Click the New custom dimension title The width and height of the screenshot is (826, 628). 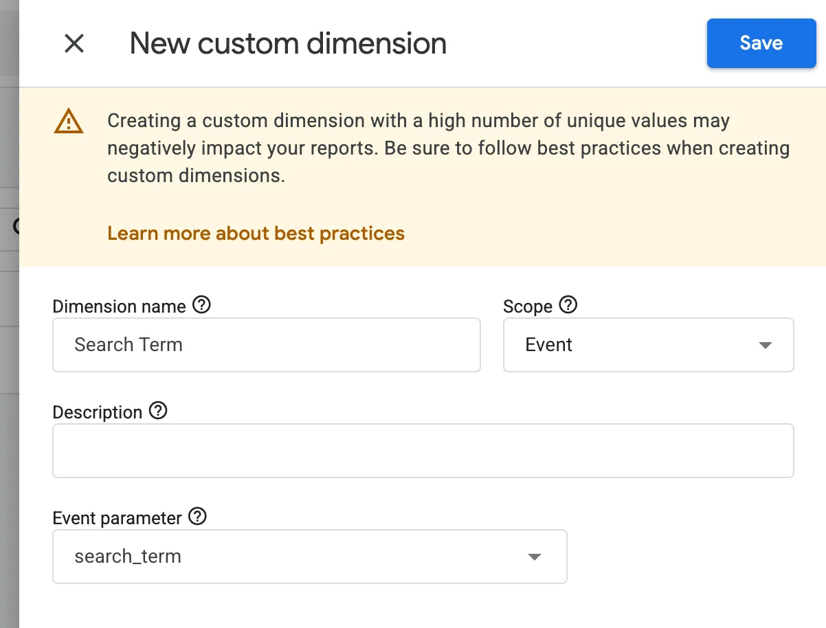[x=288, y=43]
